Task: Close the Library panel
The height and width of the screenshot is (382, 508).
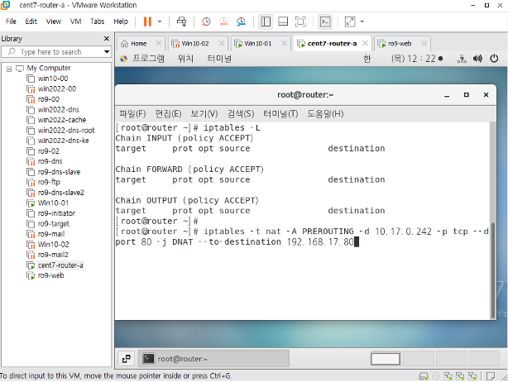Action: 107,39
